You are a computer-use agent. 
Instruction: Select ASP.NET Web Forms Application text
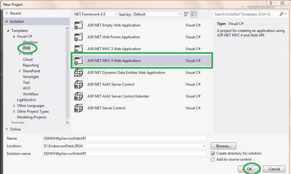(114, 37)
